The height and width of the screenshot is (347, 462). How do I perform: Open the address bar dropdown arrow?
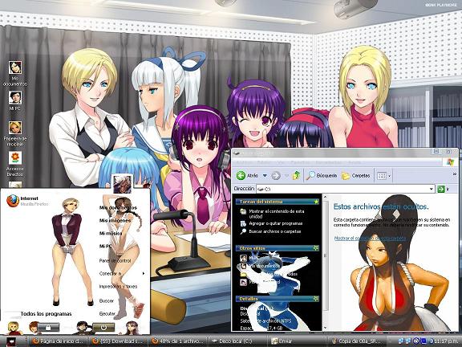click(432, 189)
